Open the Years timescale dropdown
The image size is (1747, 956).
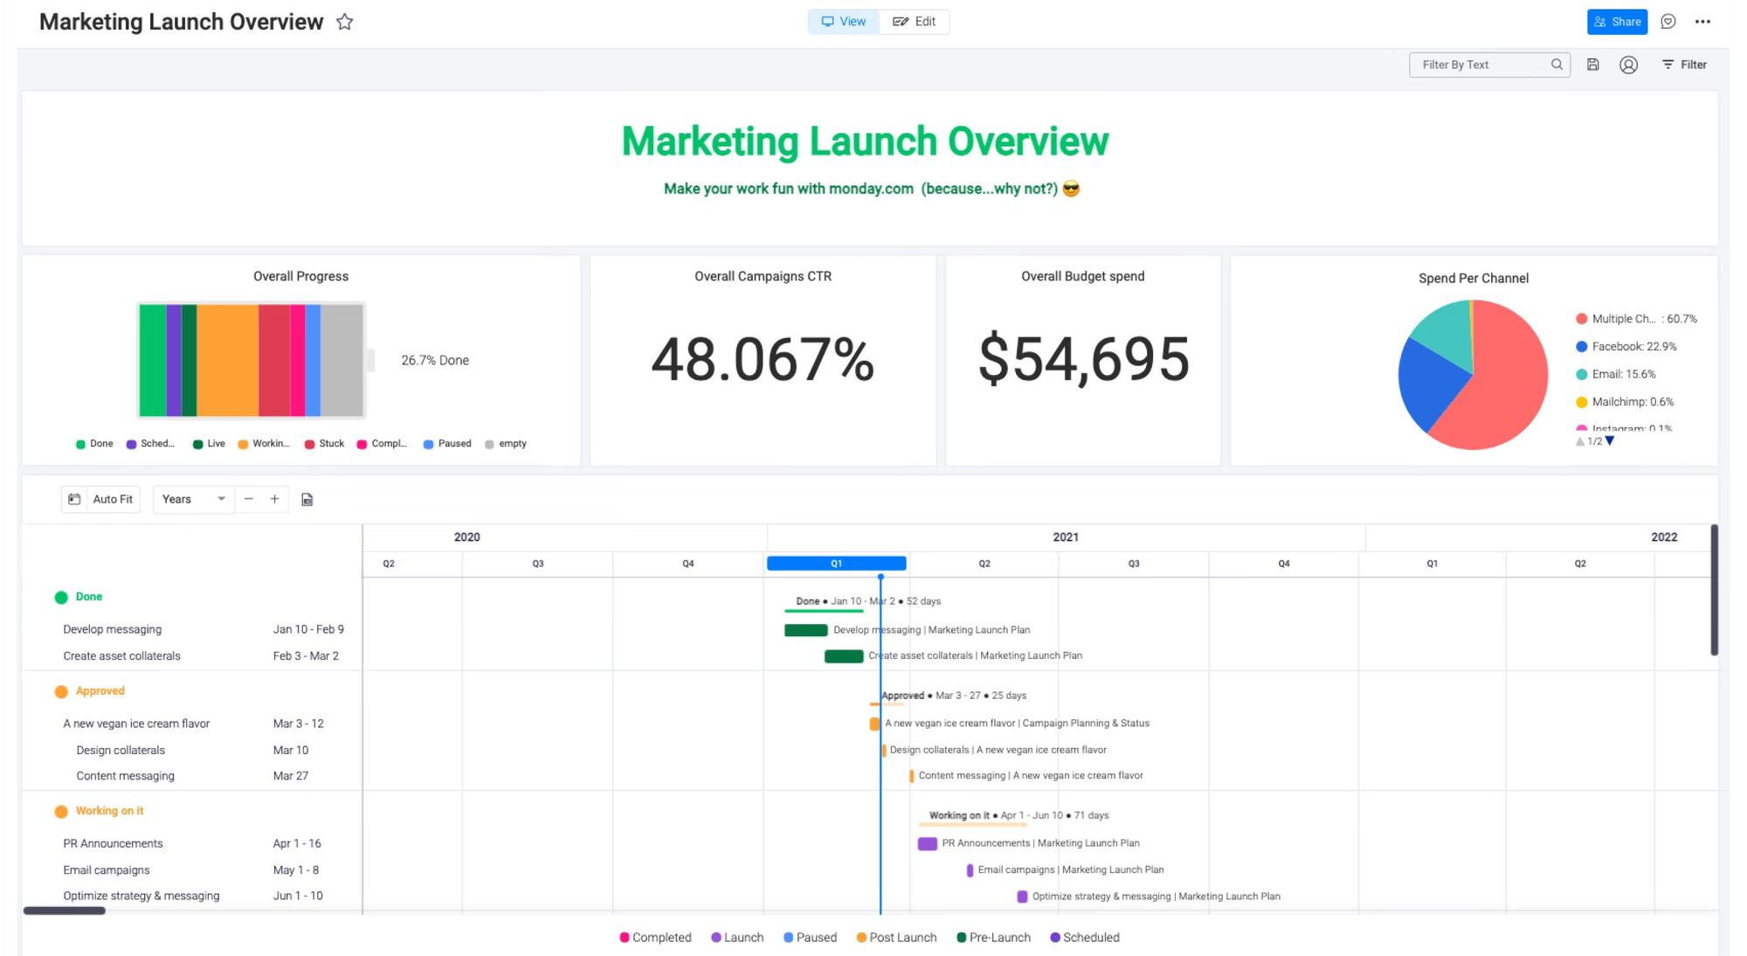tap(193, 499)
